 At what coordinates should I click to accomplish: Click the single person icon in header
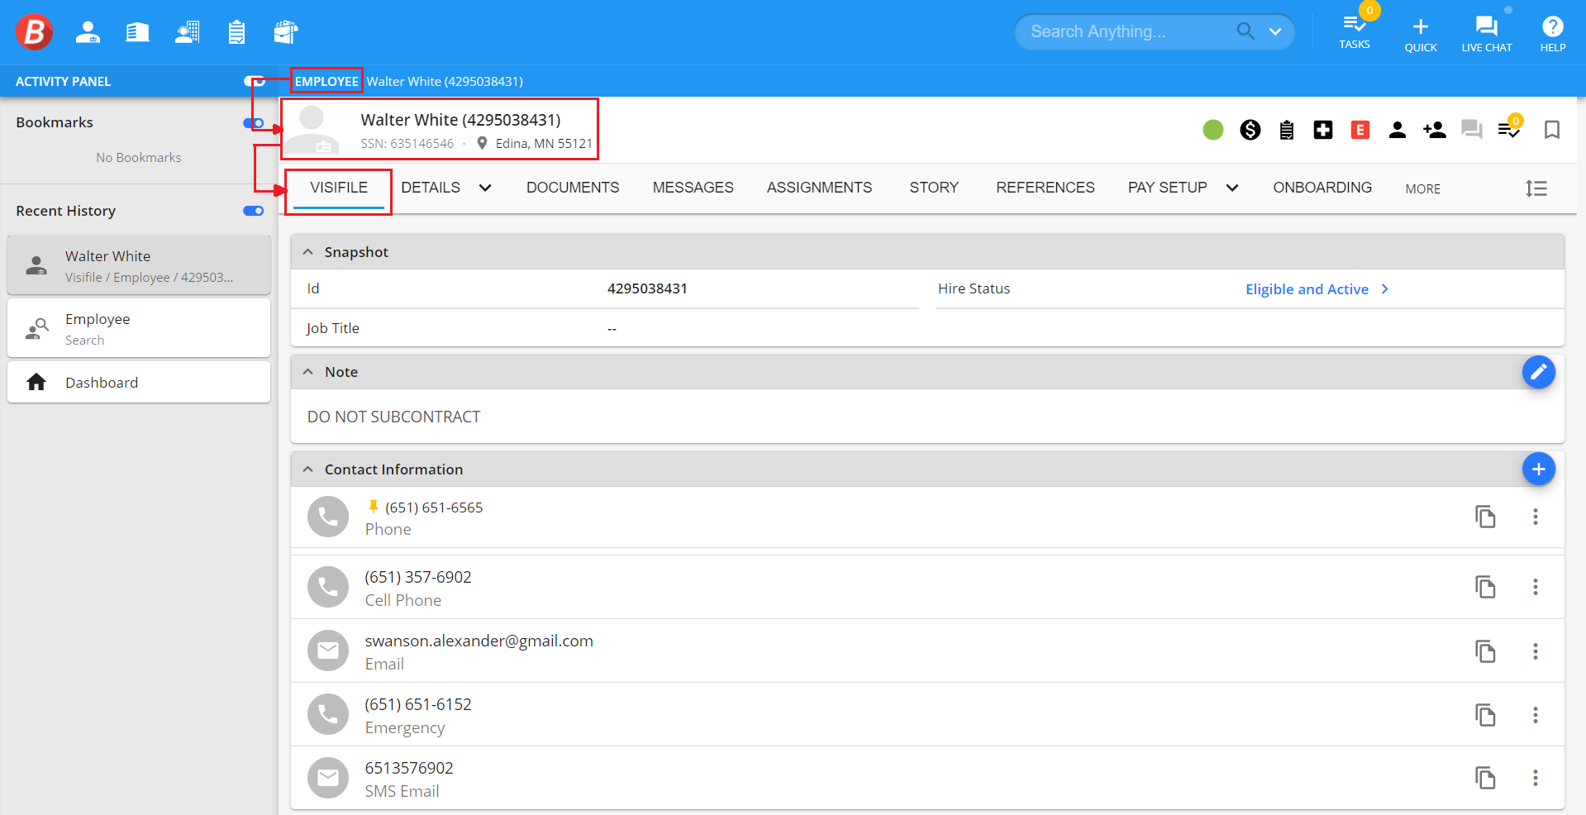(x=1398, y=130)
